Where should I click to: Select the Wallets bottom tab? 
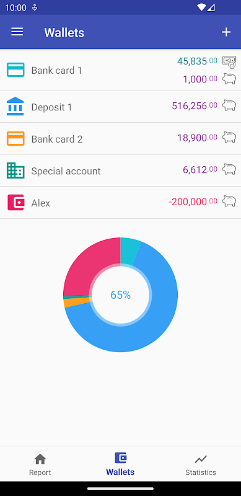120,464
